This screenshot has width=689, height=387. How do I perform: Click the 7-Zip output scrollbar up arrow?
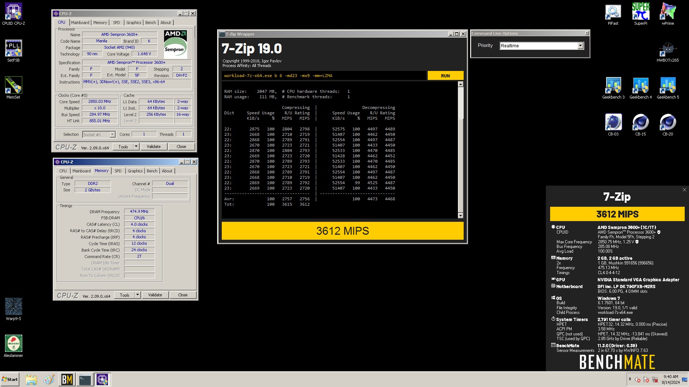click(x=460, y=84)
